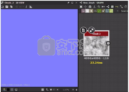Show the histogram in 2D View

tap(31, 7)
